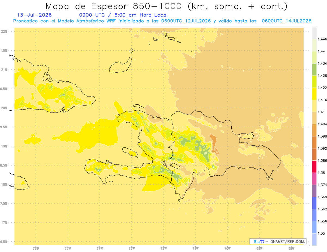Click the colorbar value 1.44
The height and width of the screenshot is (252, 327).
coord(322,51)
